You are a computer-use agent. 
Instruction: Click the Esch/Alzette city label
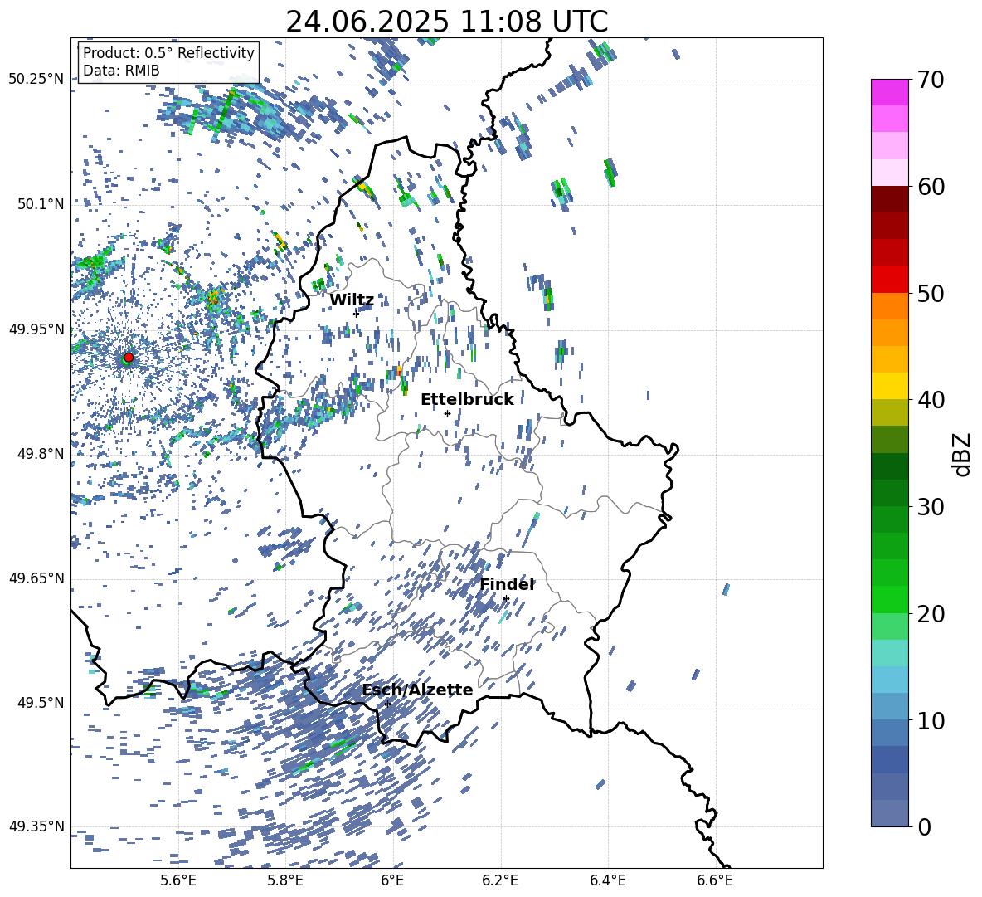coord(417,690)
